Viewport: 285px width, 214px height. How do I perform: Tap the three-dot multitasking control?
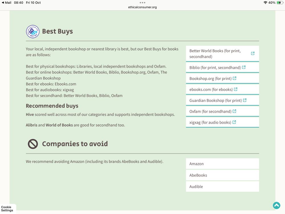[x=142, y=3]
